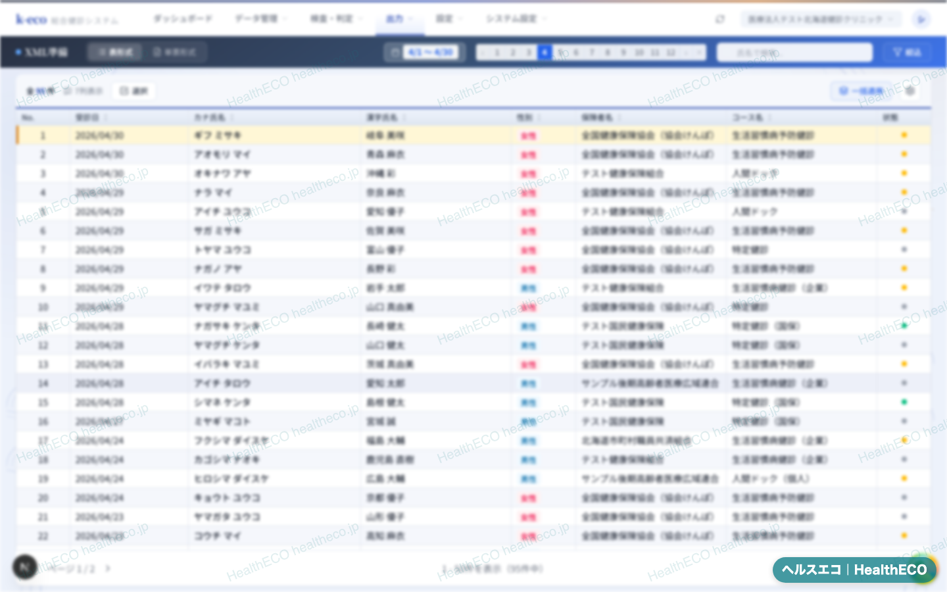
Task: Expand the 出力 menu
Action: click(x=399, y=18)
